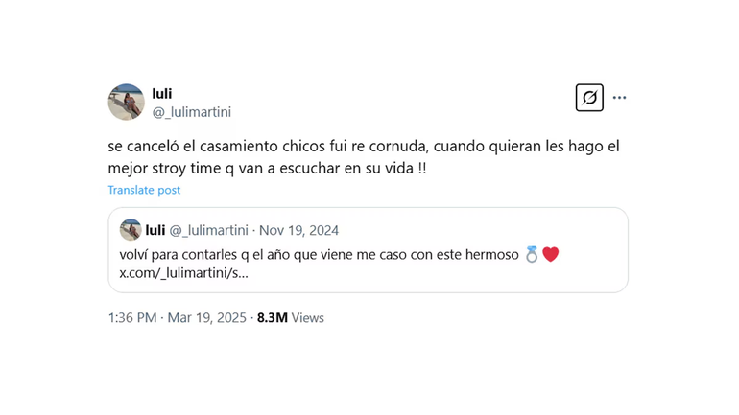Open the three-dot more options menu
This screenshot has height=415, width=739.
coord(619,98)
